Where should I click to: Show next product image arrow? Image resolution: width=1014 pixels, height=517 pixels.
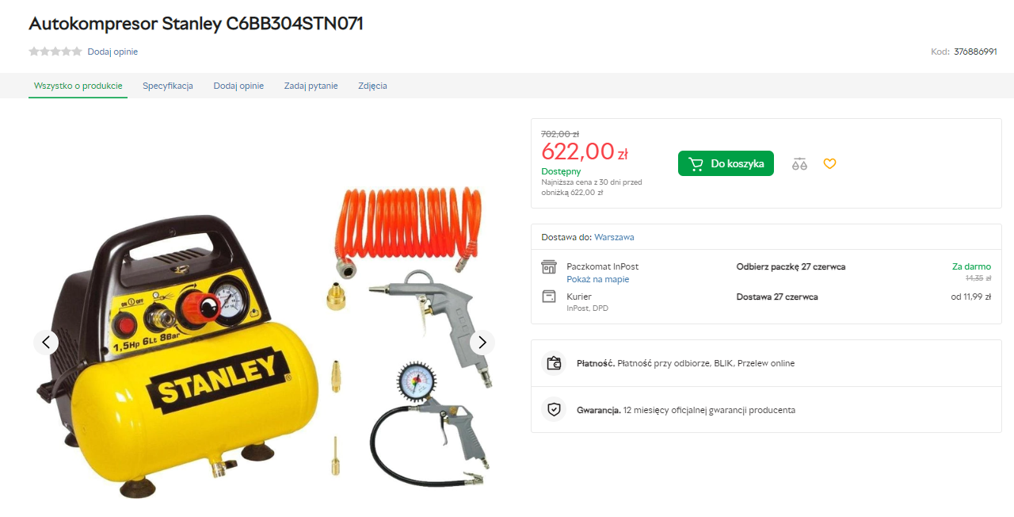(482, 343)
